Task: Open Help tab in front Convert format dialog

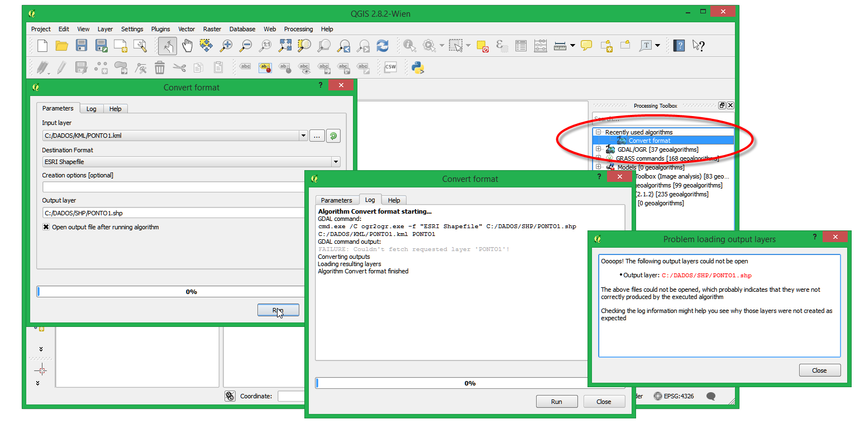Action: [x=394, y=200]
